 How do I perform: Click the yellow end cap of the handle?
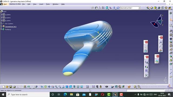click(68, 74)
